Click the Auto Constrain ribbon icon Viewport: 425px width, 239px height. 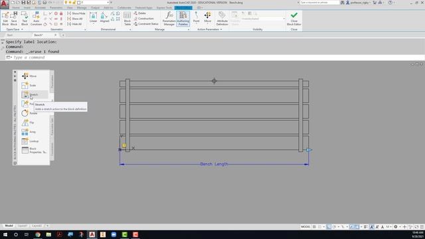click(x=36, y=19)
